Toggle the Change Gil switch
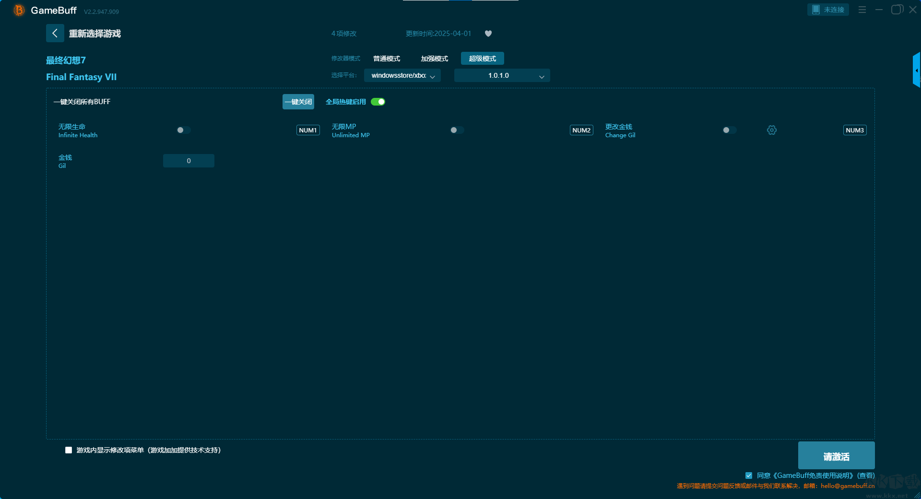Image resolution: width=921 pixels, height=499 pixels. pos(729,130)
